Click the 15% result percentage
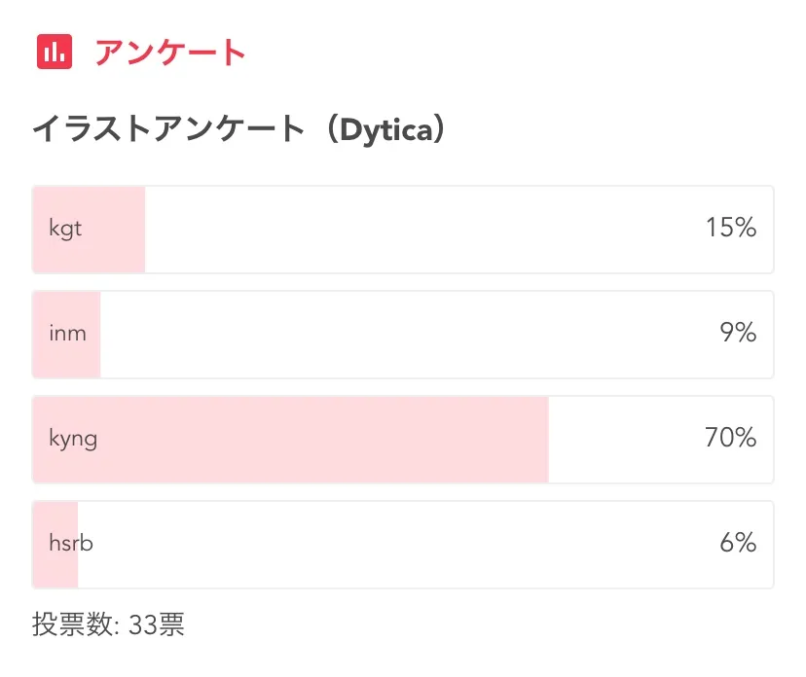806x677 pixels. (731, 229)
